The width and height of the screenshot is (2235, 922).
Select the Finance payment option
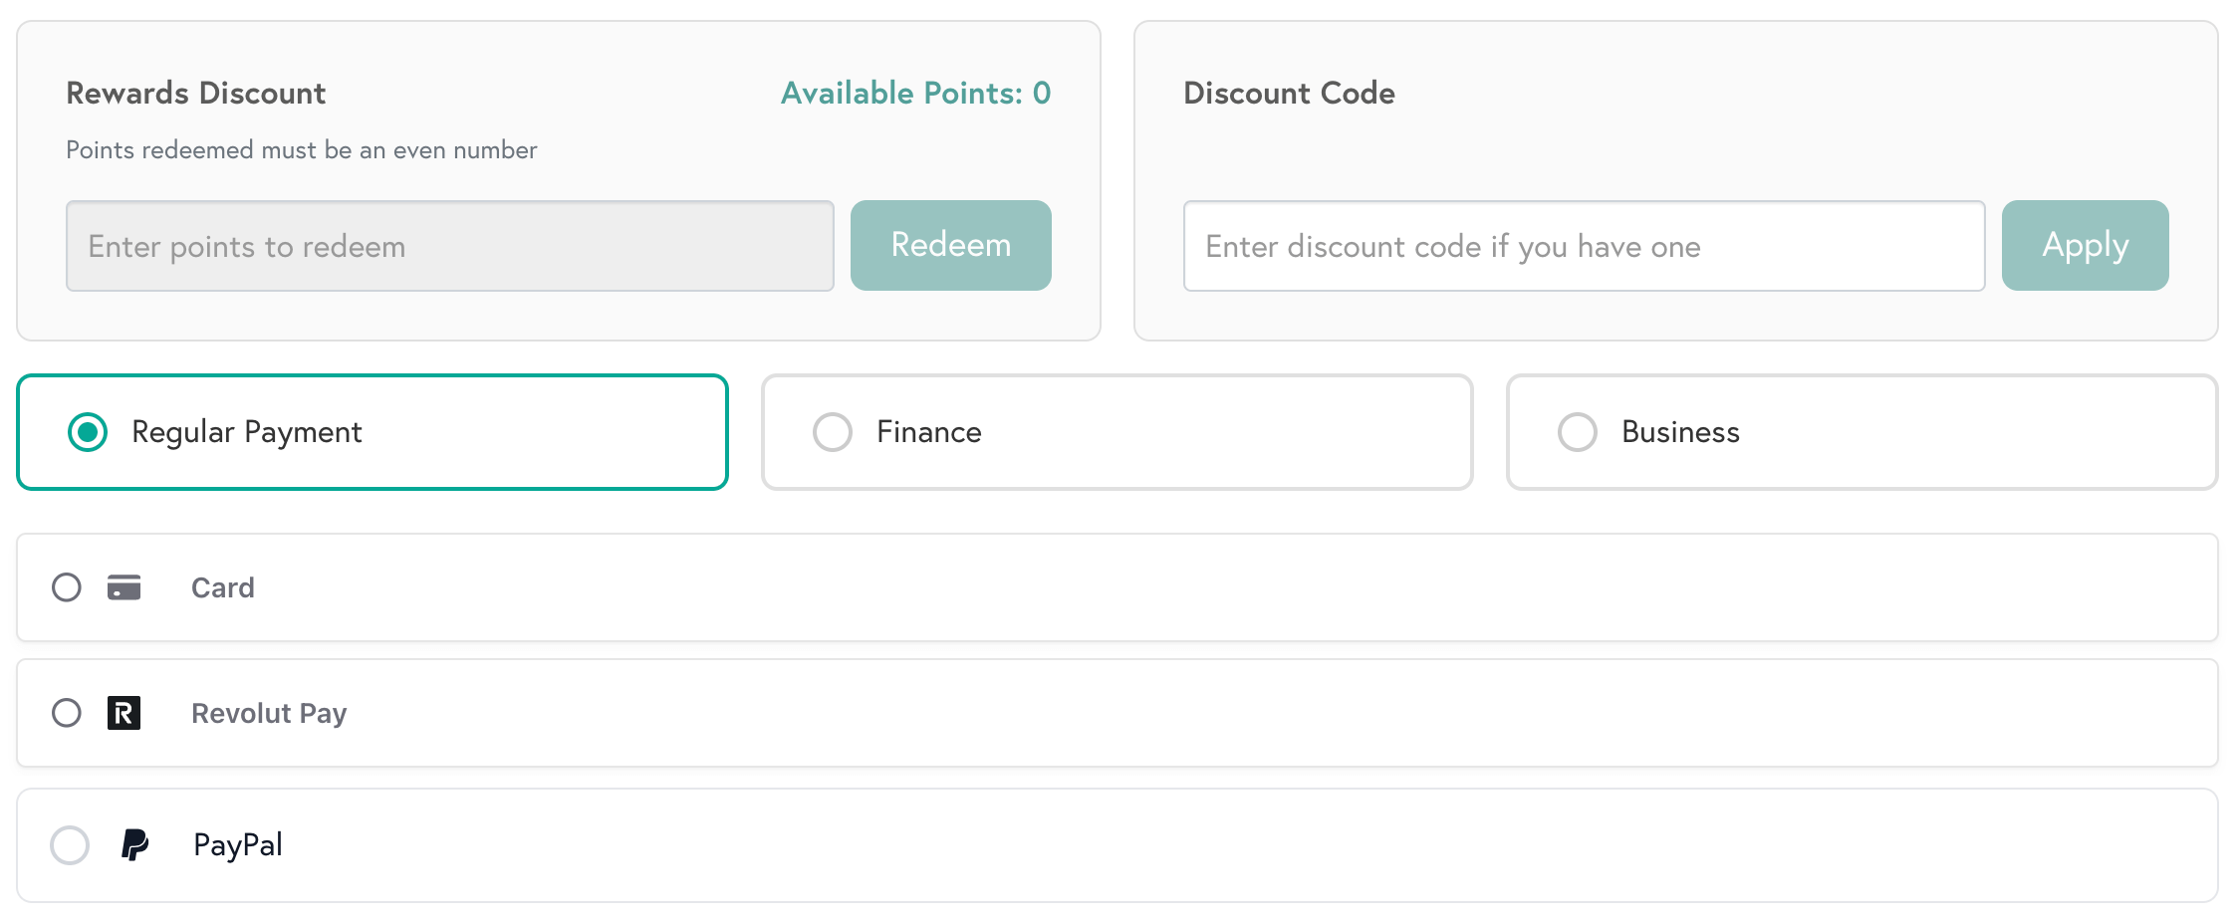click(x=833, y=432)
